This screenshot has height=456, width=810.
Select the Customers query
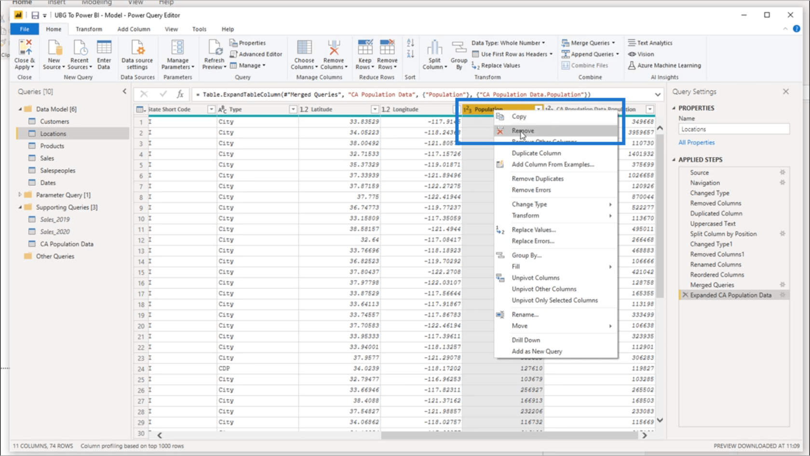click(x=54, y=121)
